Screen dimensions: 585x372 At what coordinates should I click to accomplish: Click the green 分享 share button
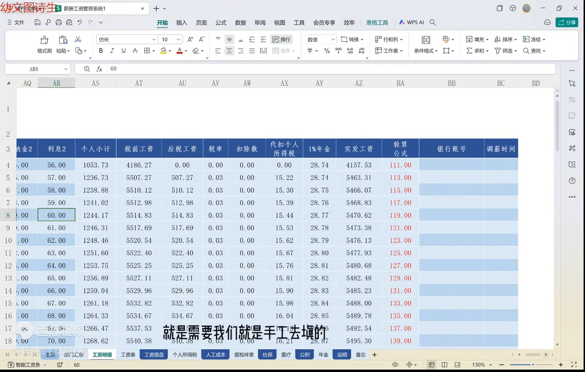coord(567,22)
